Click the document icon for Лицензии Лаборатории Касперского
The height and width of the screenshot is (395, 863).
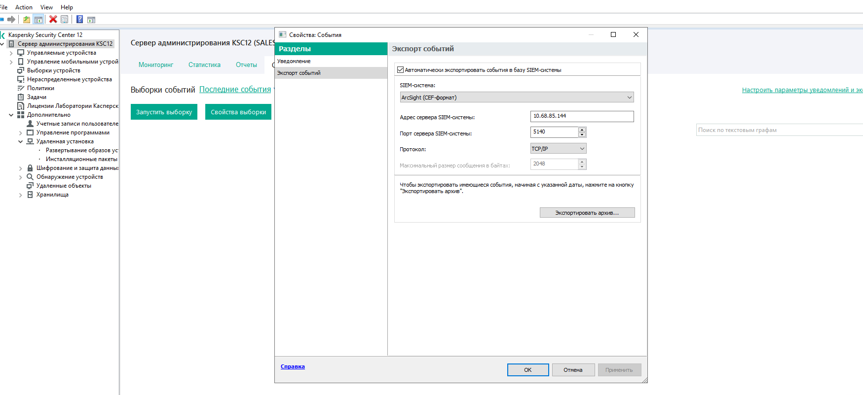pyautogui.click(x=21, y=106)
